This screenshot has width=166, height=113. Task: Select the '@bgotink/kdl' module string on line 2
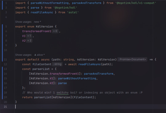65,8
